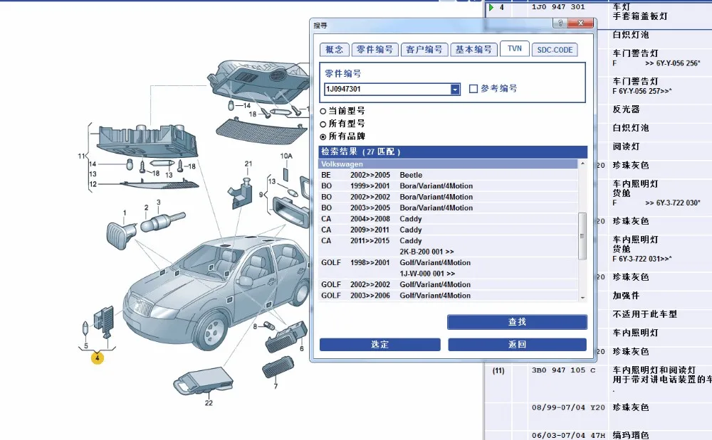Select part number 3B0 947 105 C row

563,370
